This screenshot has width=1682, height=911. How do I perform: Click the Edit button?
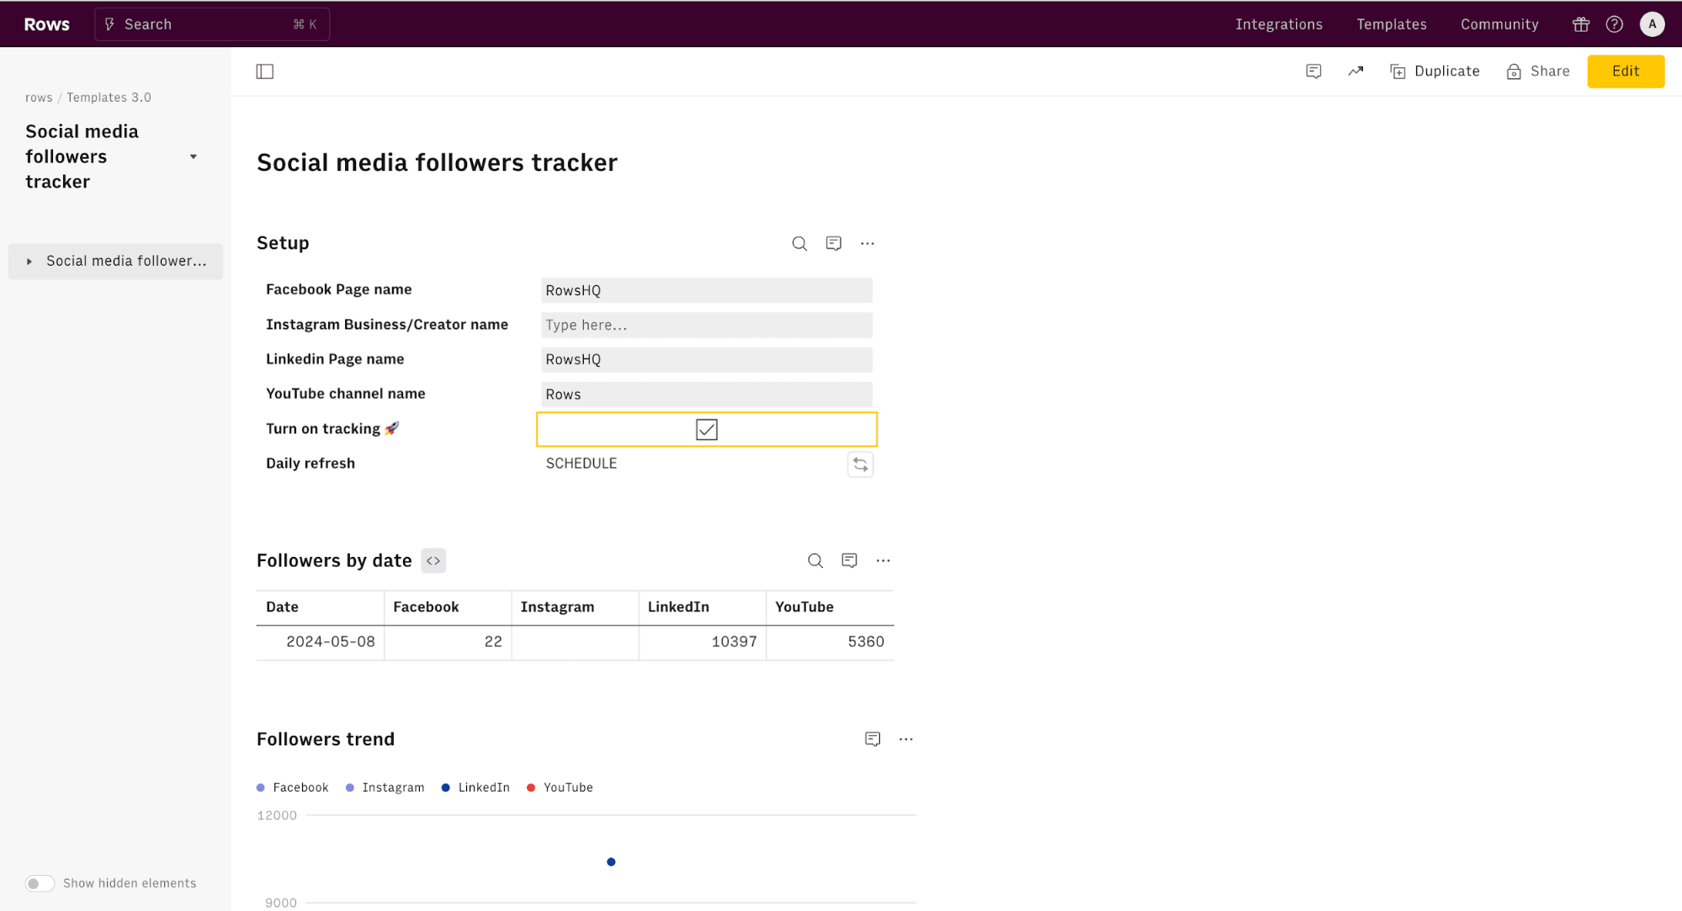[1627, 71]
